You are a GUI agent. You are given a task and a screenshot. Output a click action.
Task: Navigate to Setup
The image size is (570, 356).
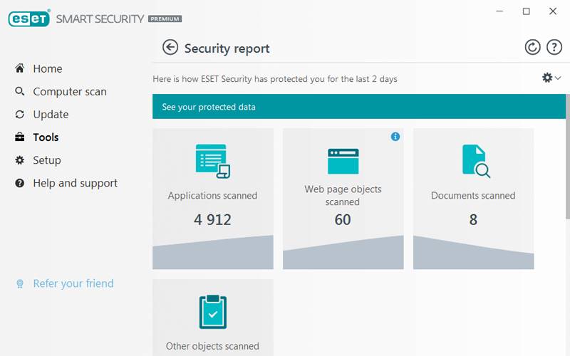coord(47,160)
